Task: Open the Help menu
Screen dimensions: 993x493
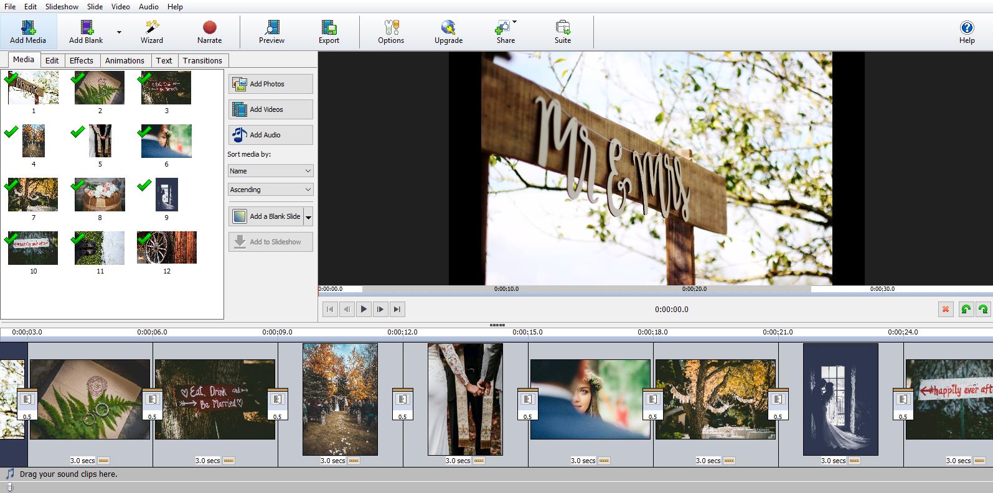Action: (175, 6)
